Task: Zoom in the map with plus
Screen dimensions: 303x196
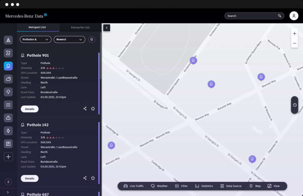Action: click(295, 33)
